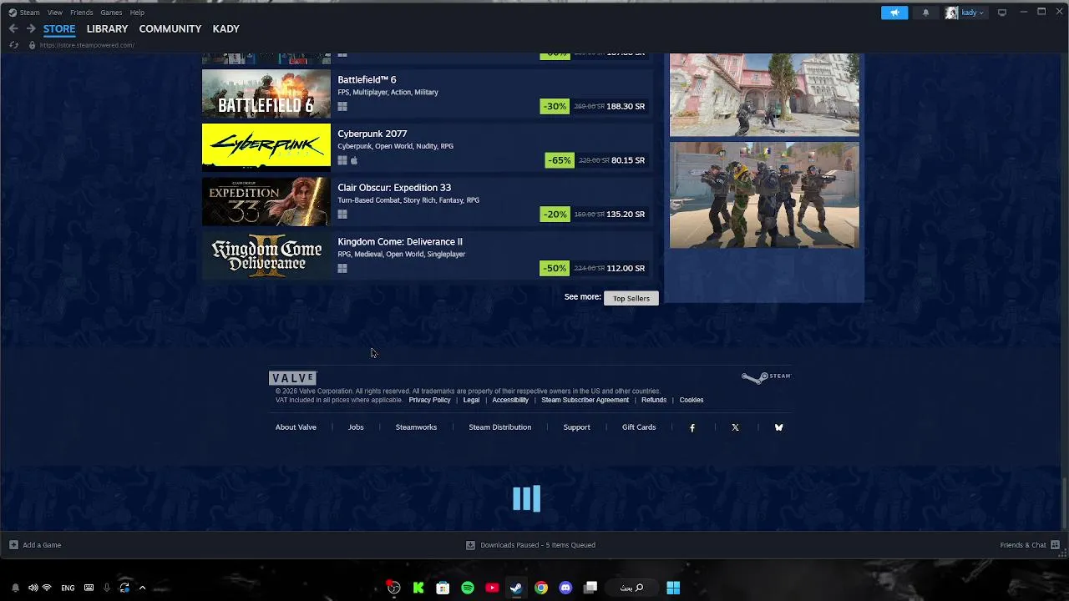Open the Gift Cards link
This screenshot has height=601, width=1069.
coord(639,427)
